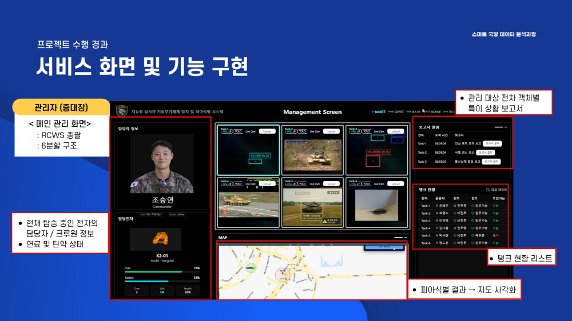Click the Upload button on Tank-4 feed
Image resolution: width=572 pixels, height=321 pixels.
coord(267,184)
